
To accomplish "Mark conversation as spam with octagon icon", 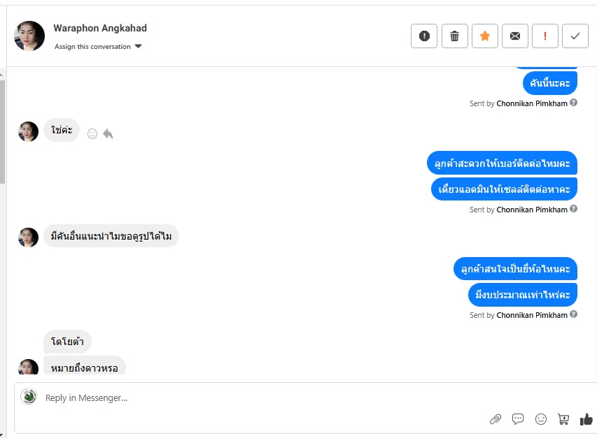I will pyautogui.click(x=424, y=36).
